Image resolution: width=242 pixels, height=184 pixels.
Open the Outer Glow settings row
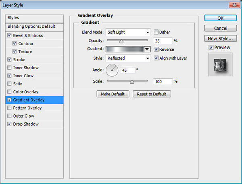34,116
